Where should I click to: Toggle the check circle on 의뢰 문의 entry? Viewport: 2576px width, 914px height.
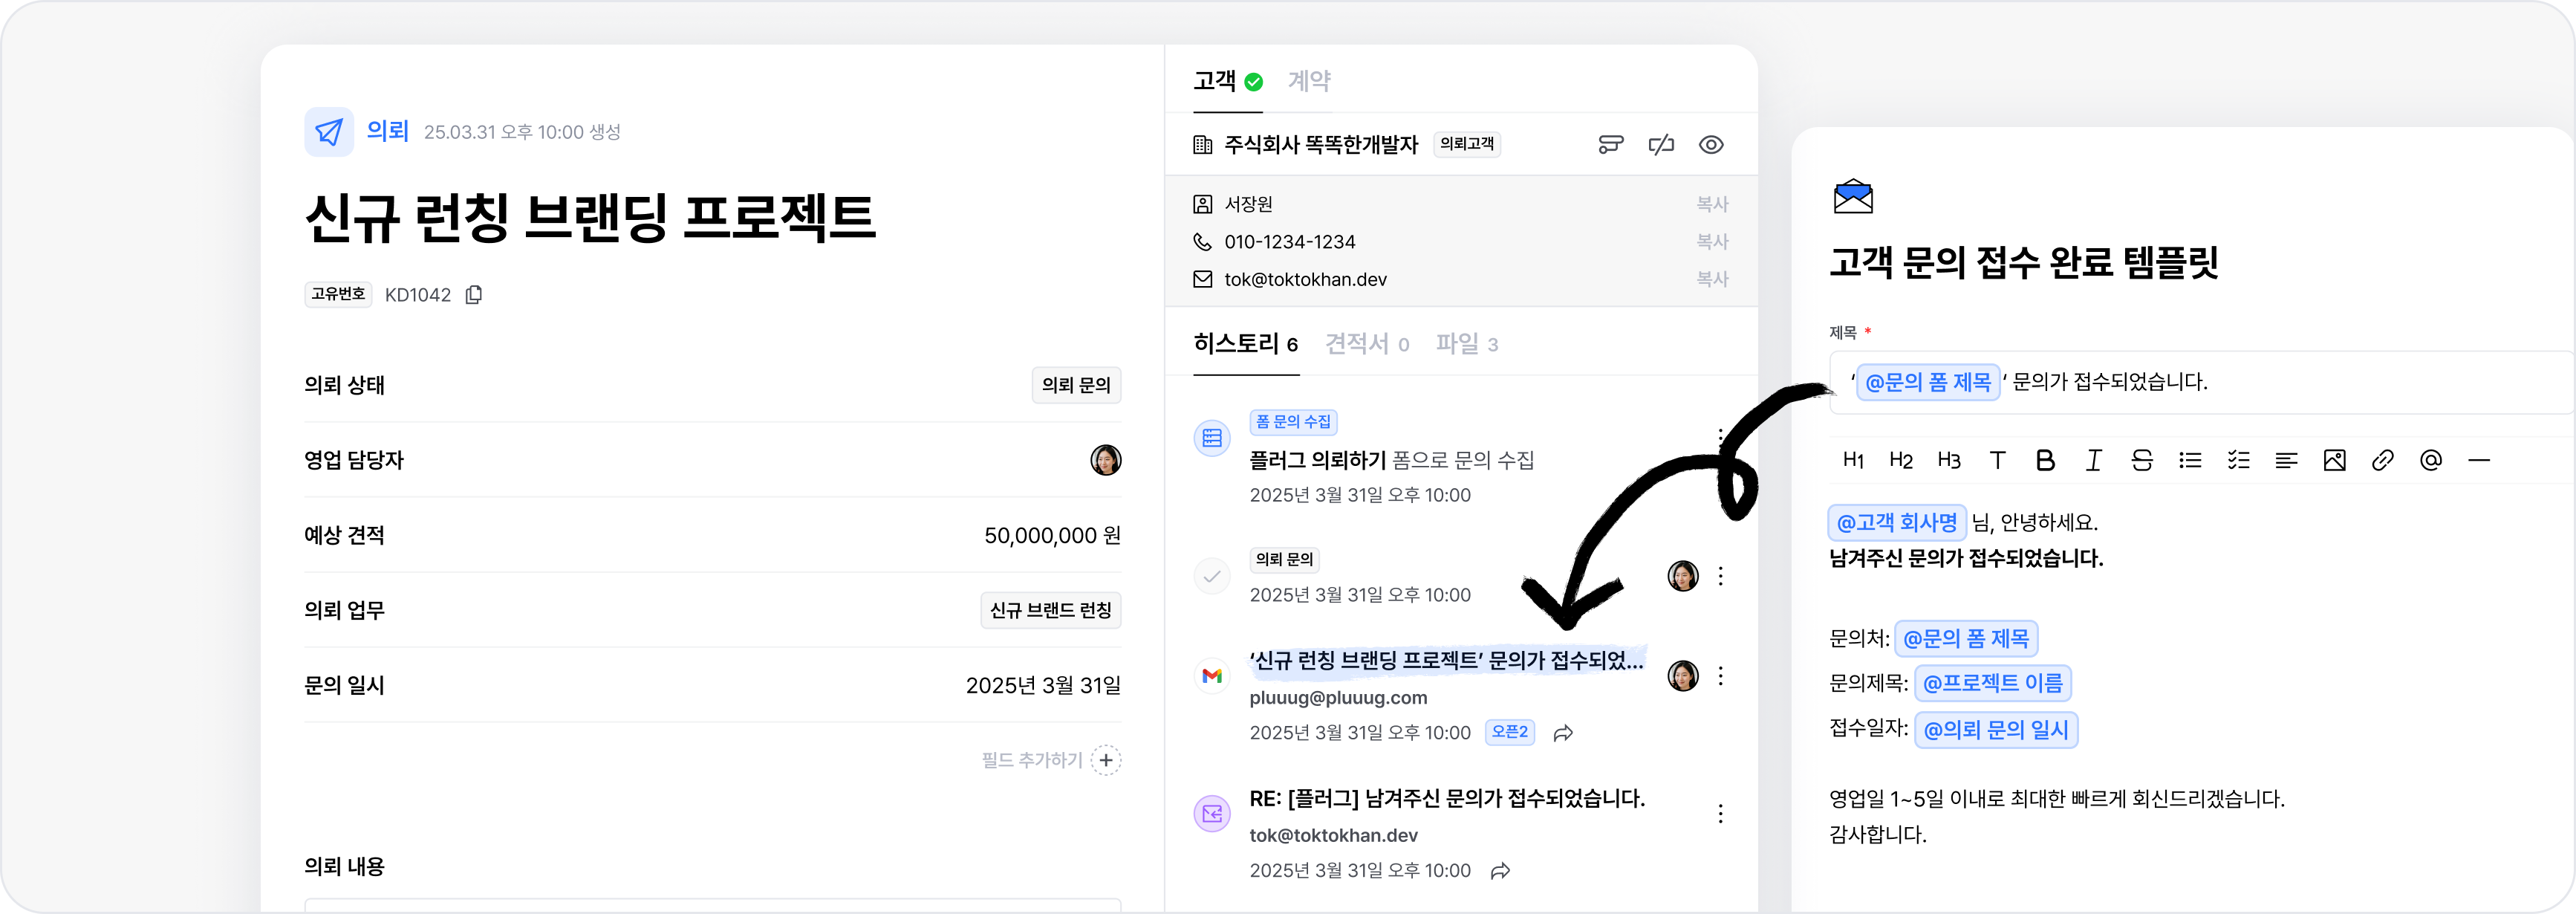coord(1212,576)
